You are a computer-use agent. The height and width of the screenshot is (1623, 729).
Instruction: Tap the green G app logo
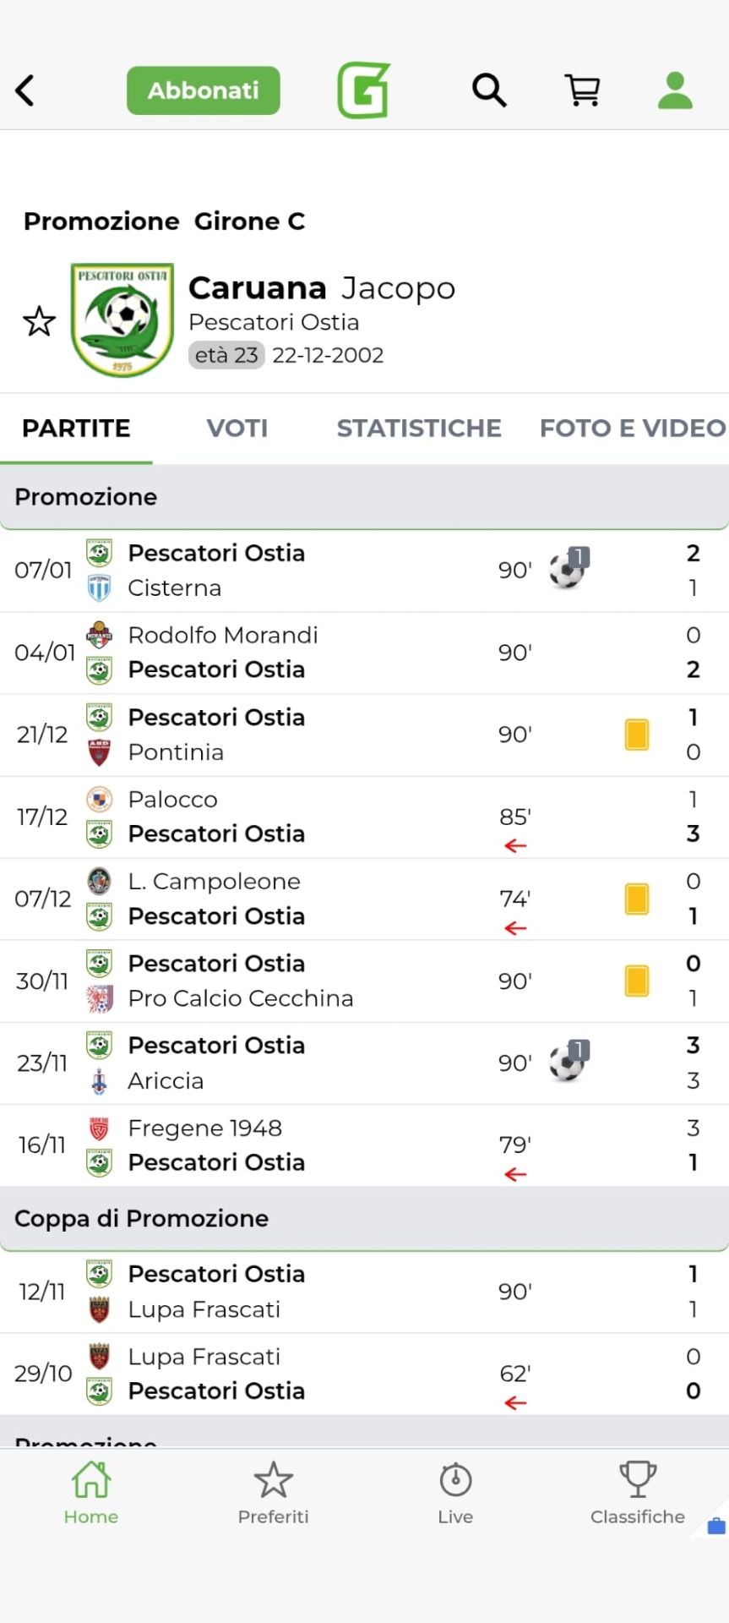pyautogui.click(x=363, y=90)
